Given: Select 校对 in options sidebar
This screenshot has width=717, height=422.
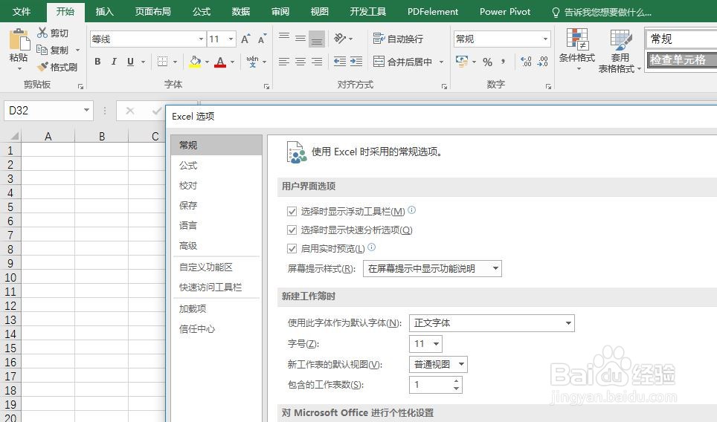Looking at the screenshot, I should tap(216, 186).
